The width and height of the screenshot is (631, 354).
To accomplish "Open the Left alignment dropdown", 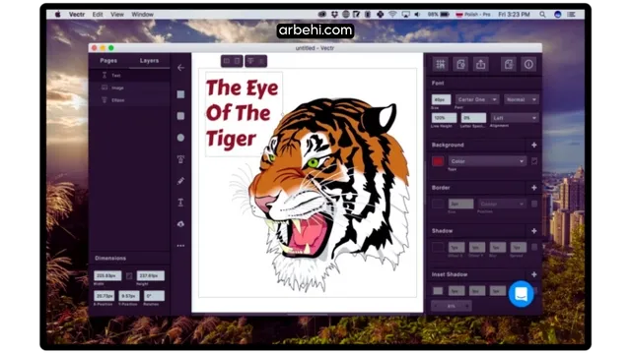I will (515, 118).
